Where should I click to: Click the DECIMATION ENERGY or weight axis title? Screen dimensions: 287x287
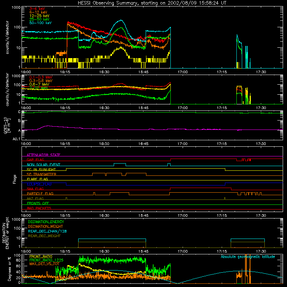tap(6, 233)
